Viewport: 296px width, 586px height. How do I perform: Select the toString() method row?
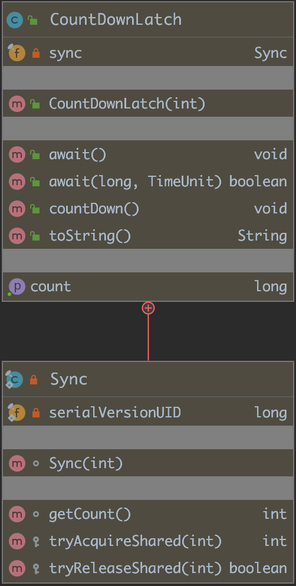coord(148,235)
